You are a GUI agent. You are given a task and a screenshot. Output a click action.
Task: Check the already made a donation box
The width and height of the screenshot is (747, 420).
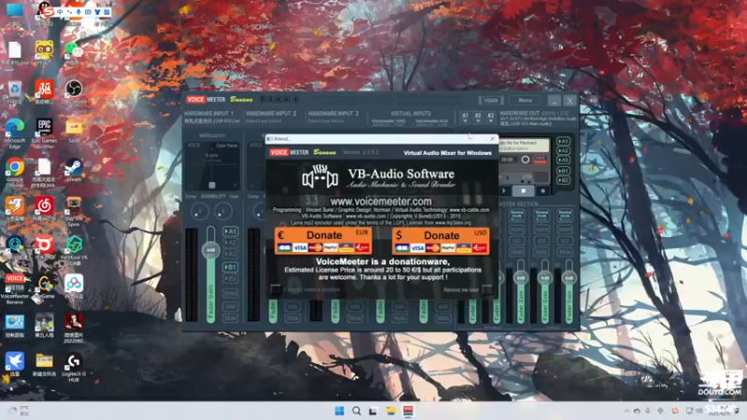[275, 289]
